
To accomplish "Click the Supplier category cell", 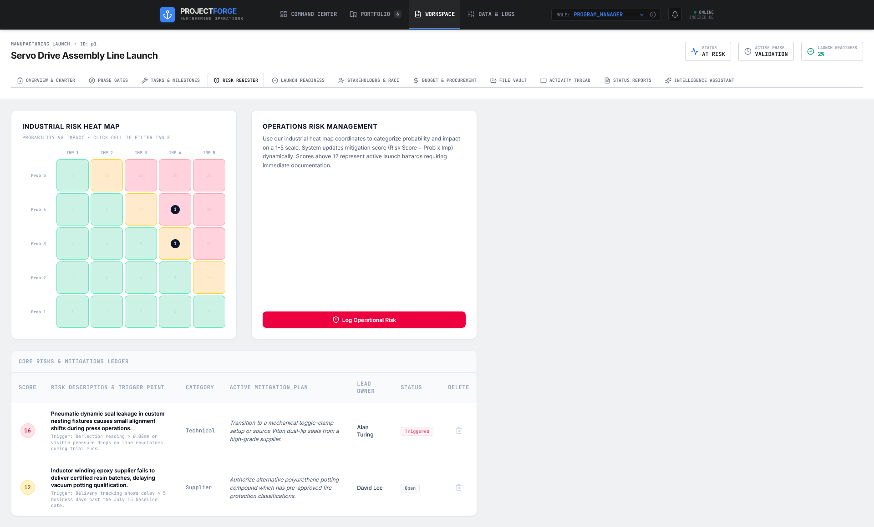I will click(x=198, y=487).
